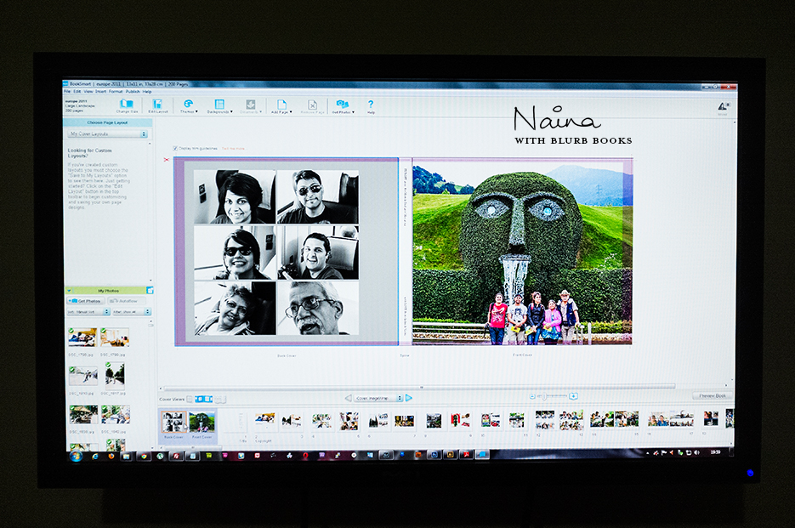
Task: Click the book spine area between covers
Action: click(x=405, y=252)
